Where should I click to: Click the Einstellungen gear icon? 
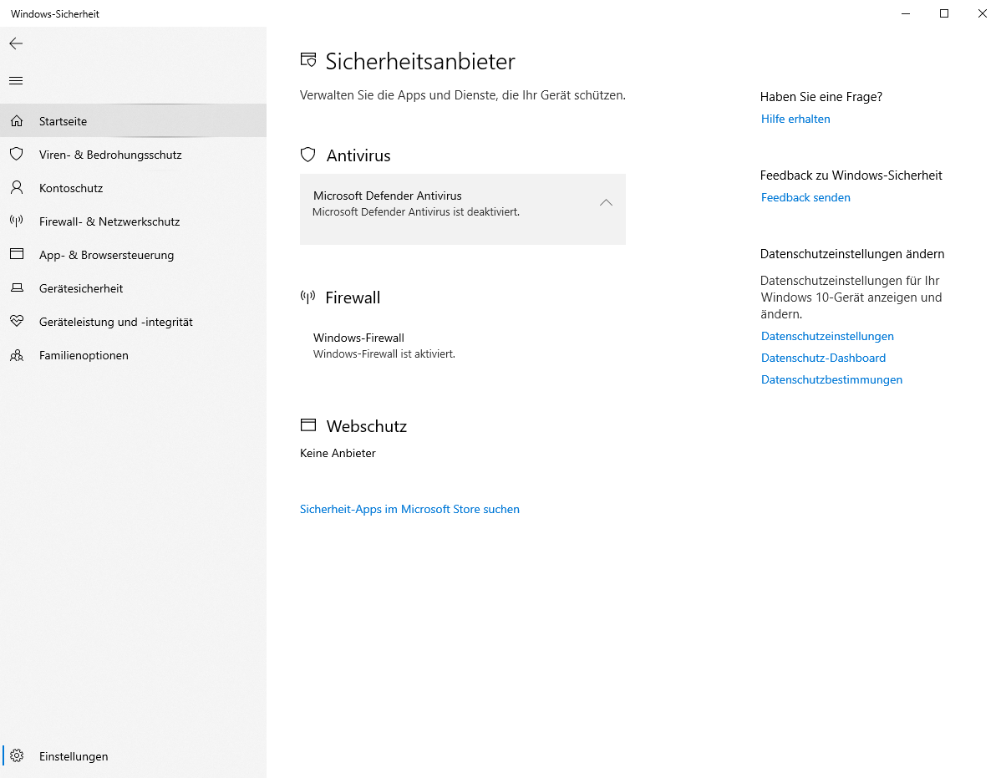[x=17, y=755]
